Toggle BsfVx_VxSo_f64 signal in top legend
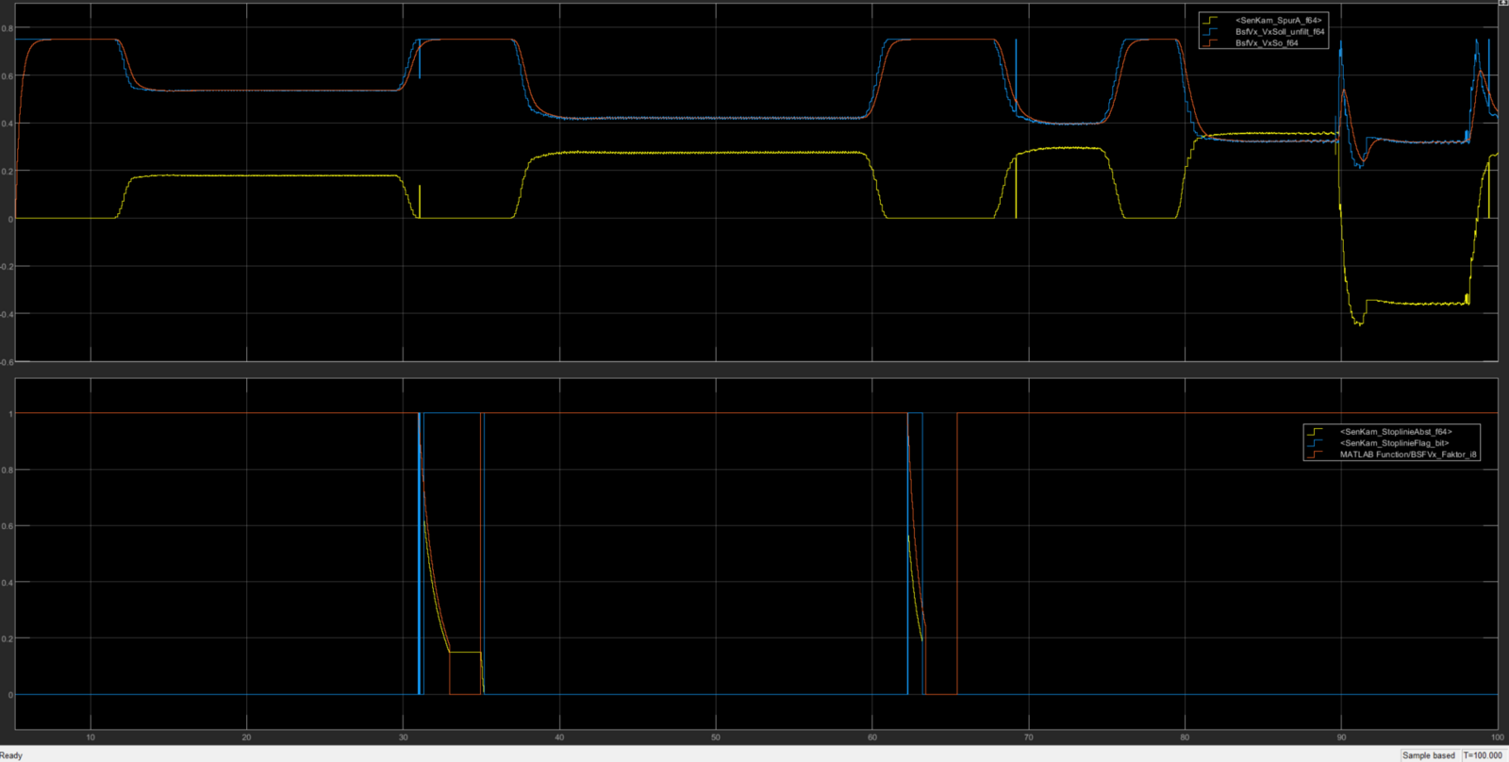Viewport: 1509px width, 762px height. click(1266, 42)
